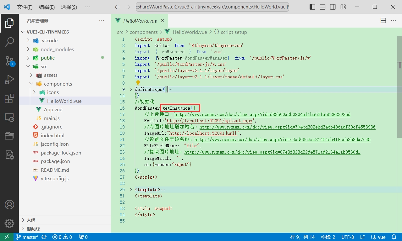402x241 pixels.
Task: Open the Search view in activity bar
Action: [x=9, y=42]
